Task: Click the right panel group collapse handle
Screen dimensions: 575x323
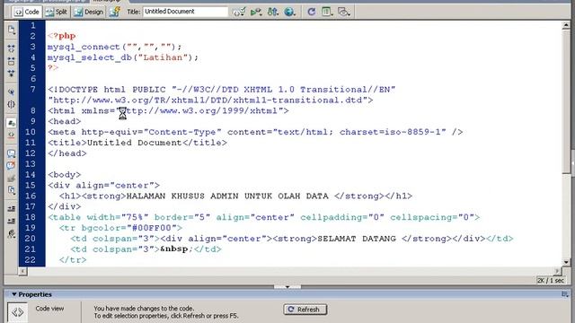Action: coord(573,162)
